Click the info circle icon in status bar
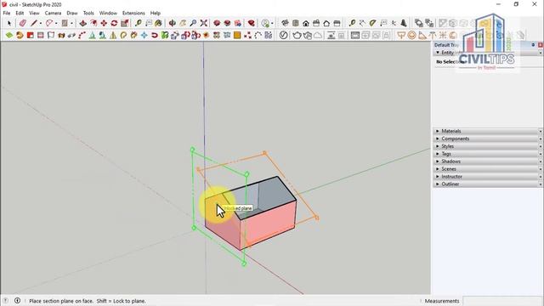Image resolution: width=544 pixels, height=306 pixels. pos(17,300)
